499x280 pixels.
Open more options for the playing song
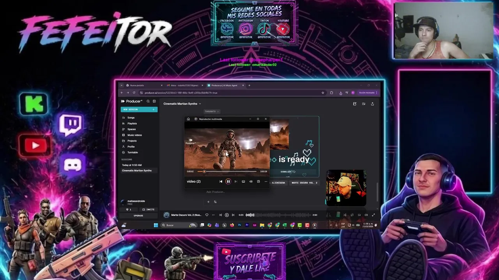point(213,215)
